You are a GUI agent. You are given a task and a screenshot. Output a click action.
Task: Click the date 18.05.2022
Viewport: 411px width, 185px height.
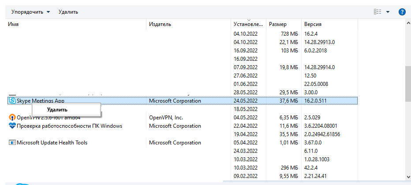pyautogui.click(x=246, y=109)
